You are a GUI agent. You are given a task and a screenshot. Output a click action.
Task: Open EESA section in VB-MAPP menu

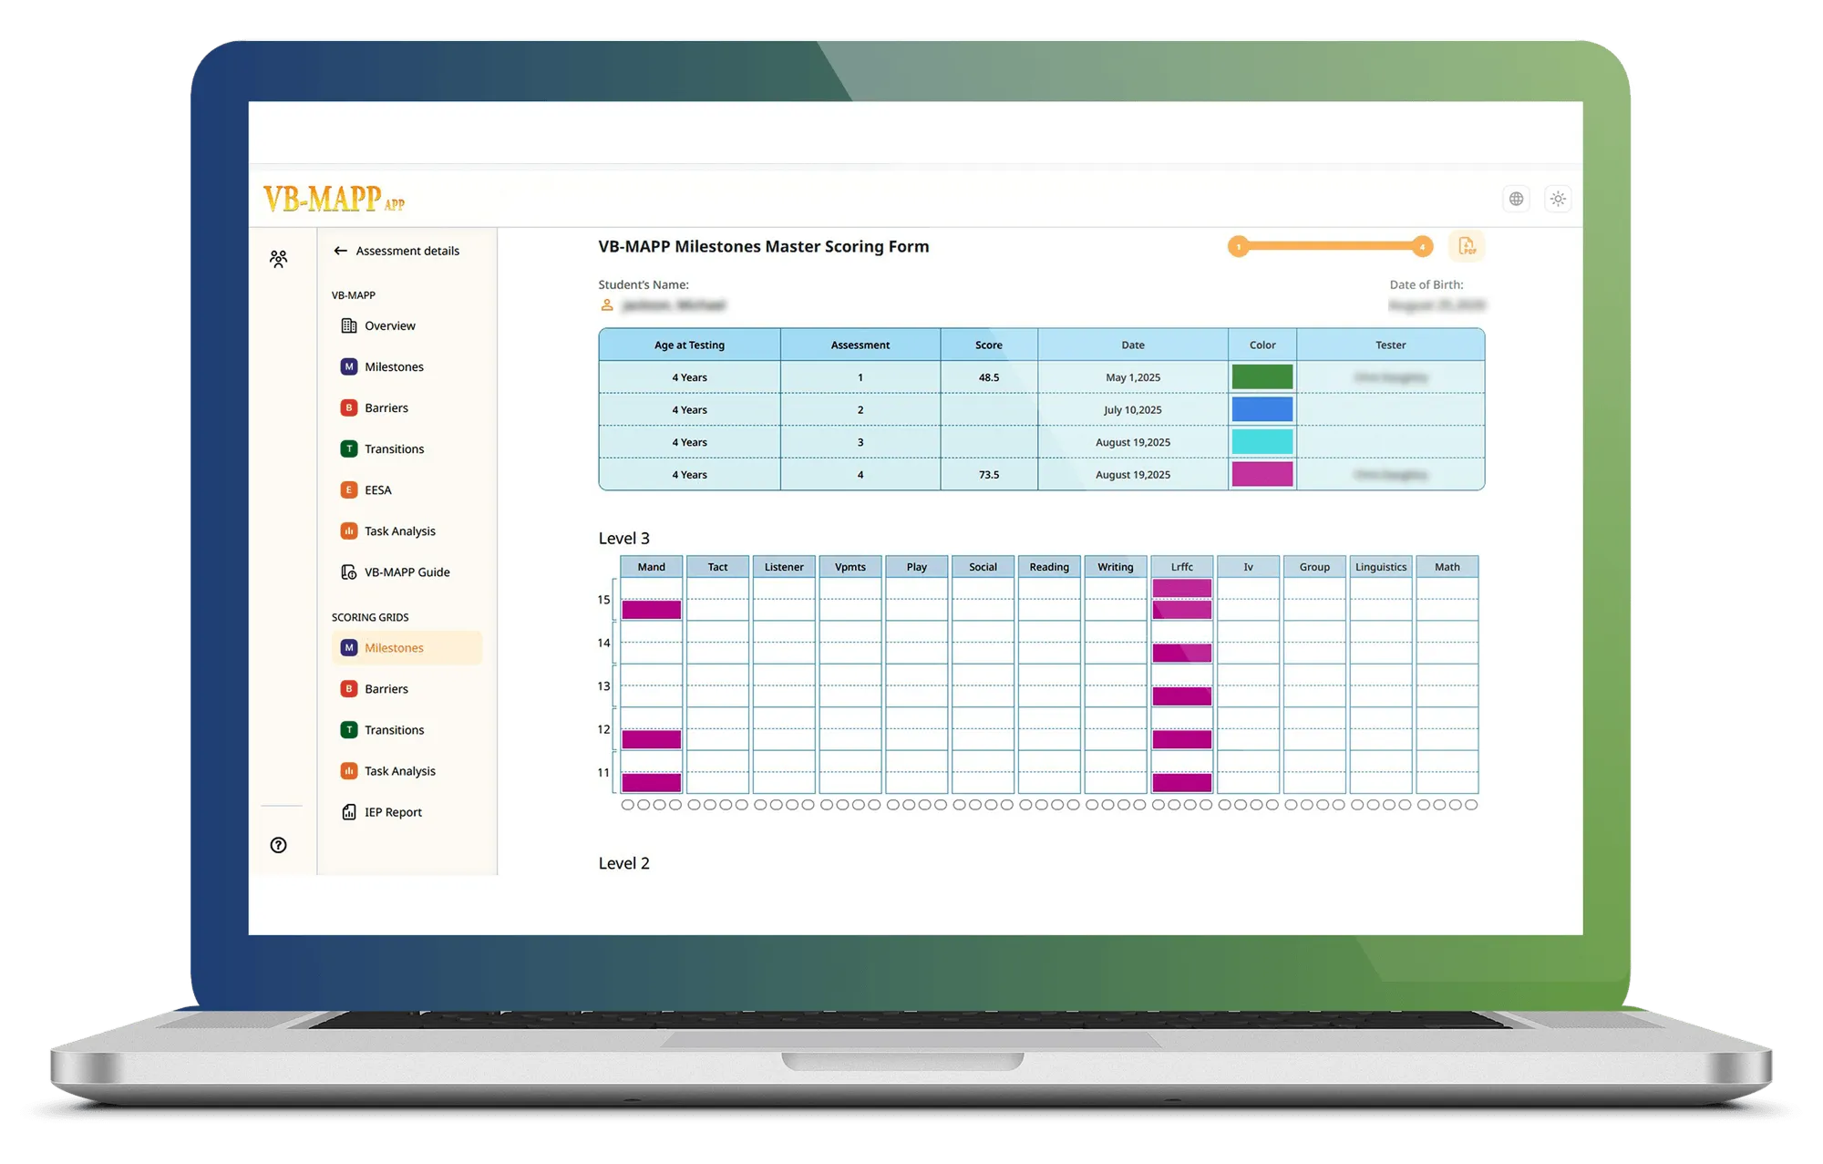[377, 490]
